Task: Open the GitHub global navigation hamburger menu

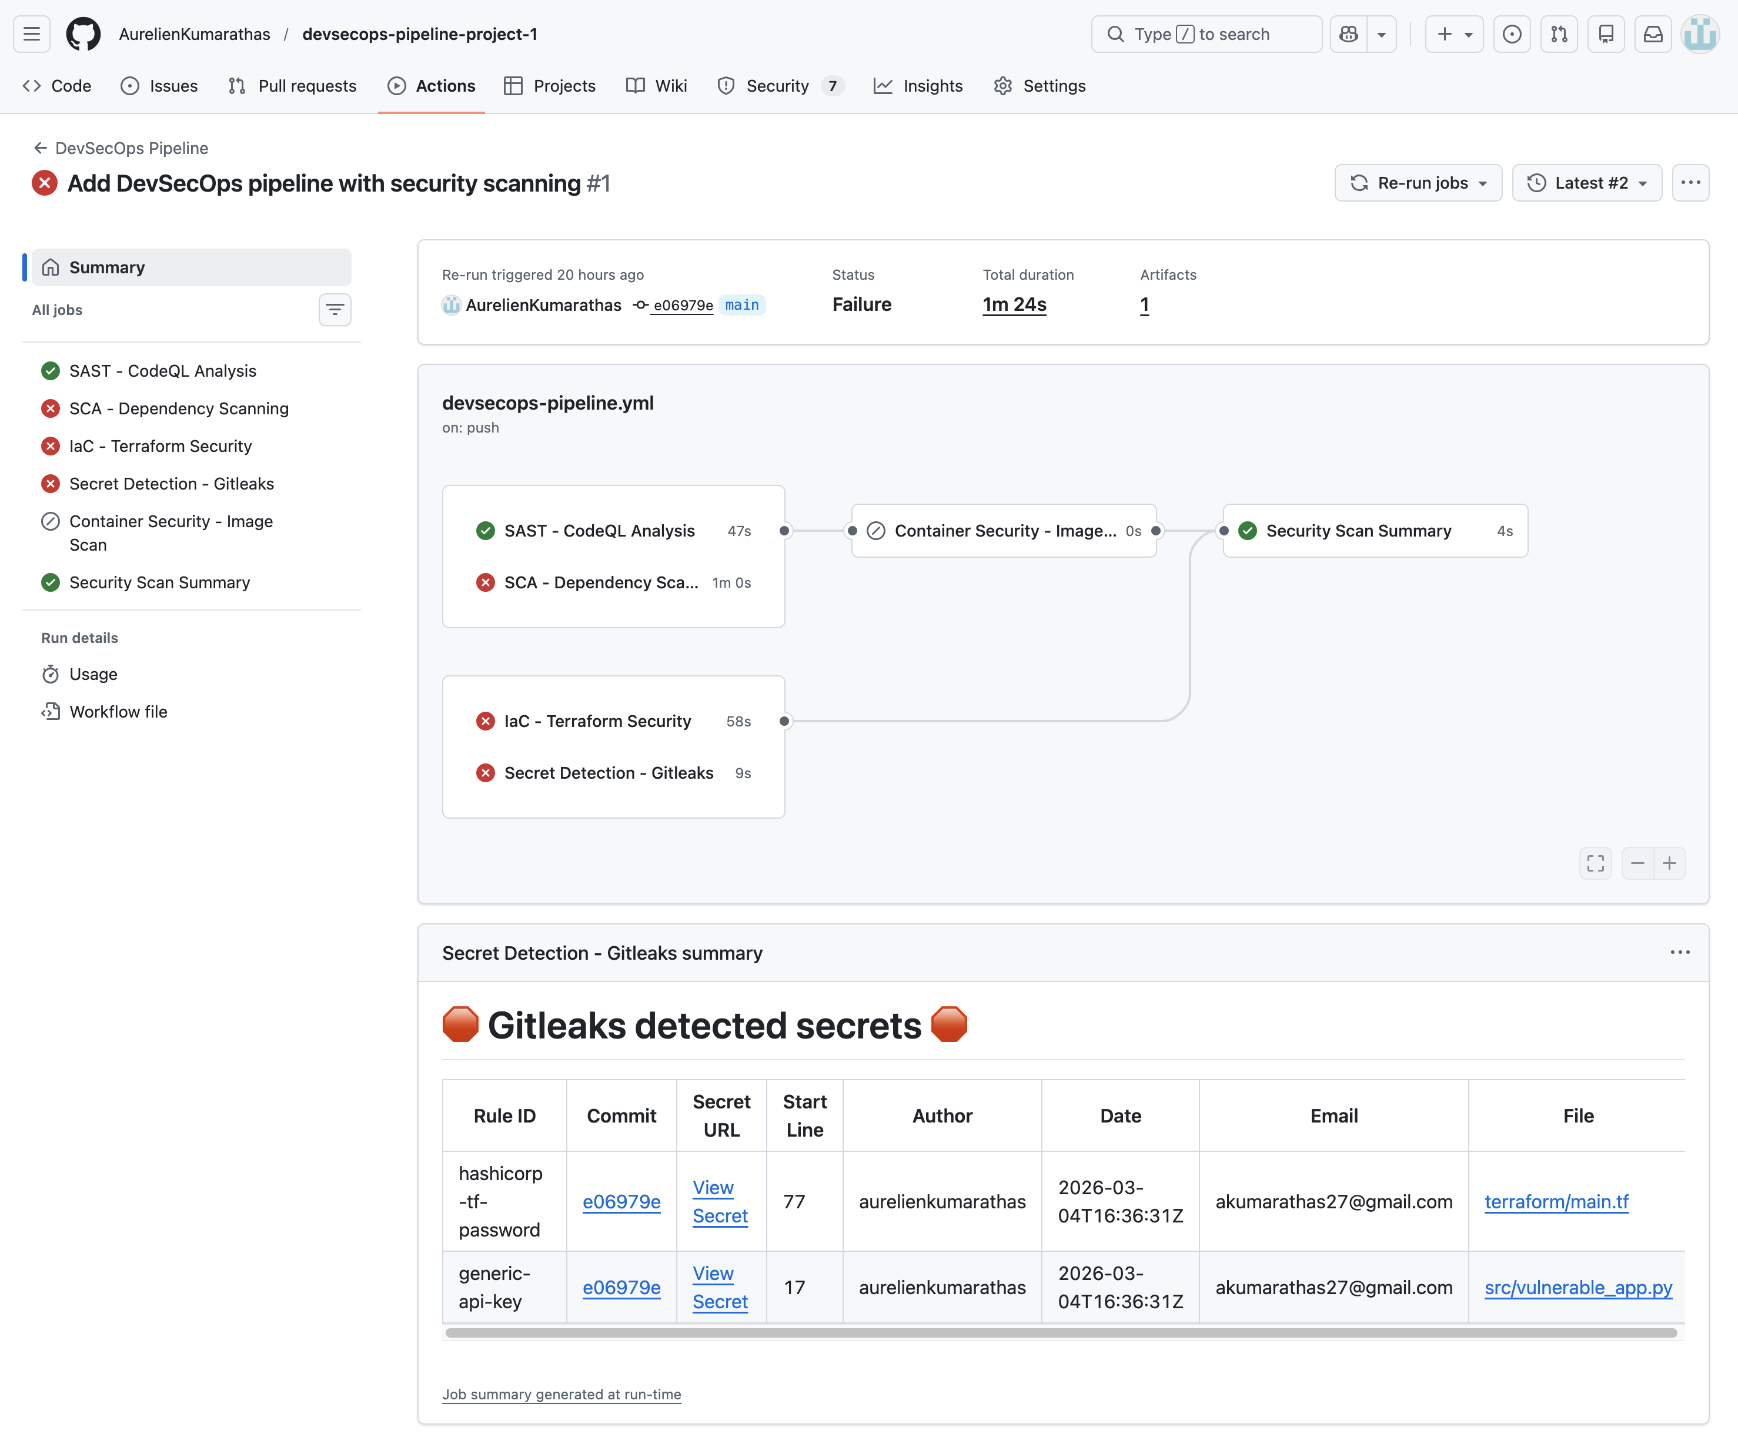Action: click(x=31, y=34)
